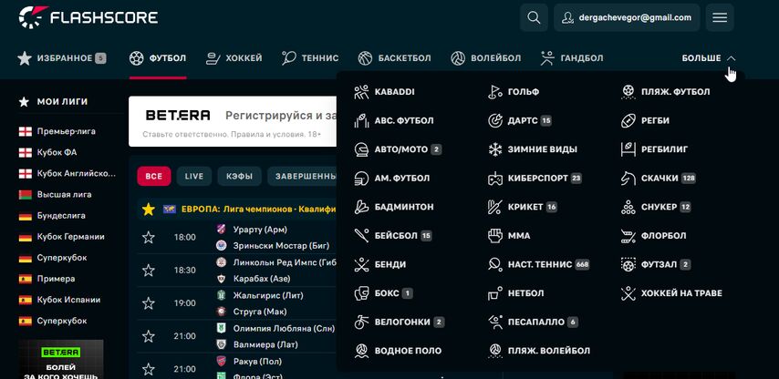This screenshot has width=779, height=379.
Task: Open Примера in my leagues
Action: click(x=57, y=279)
